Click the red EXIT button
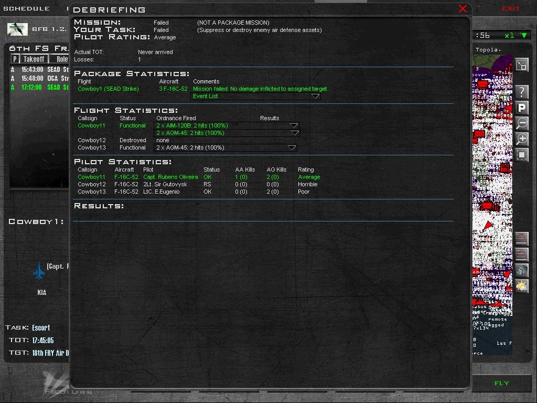 coord(511,8)
